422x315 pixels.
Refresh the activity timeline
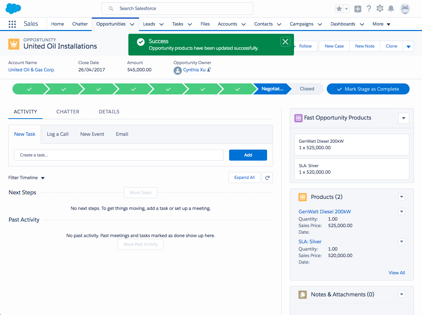(x=267, y=177)
